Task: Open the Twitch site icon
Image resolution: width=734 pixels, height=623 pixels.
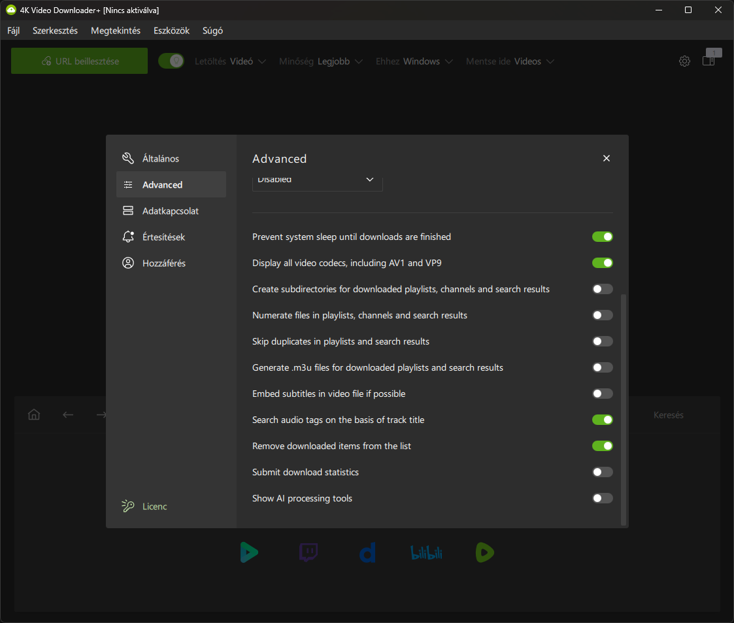Action: pyautogui.click(x=309, y=552)
